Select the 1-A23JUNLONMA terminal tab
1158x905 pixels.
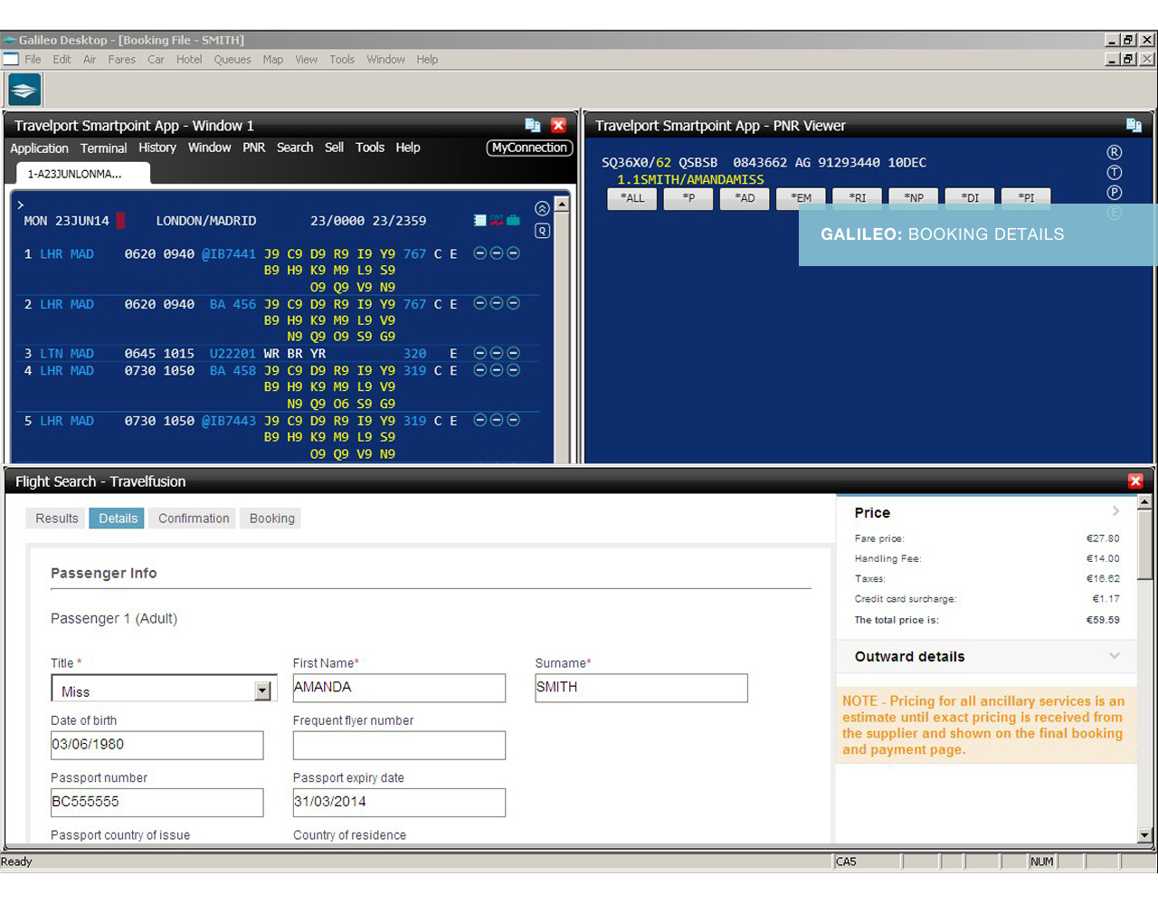pyautogui.click(x=82, y=174)
